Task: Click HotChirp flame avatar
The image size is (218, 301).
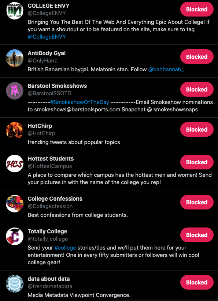Action: pyautogui.click(x=15, y=131)
